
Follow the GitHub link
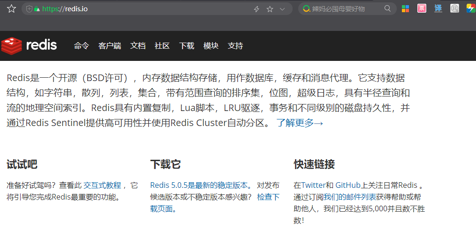348,185
